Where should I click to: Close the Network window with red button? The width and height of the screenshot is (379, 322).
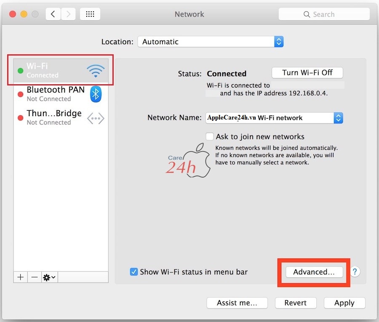(x=13, y=14)
